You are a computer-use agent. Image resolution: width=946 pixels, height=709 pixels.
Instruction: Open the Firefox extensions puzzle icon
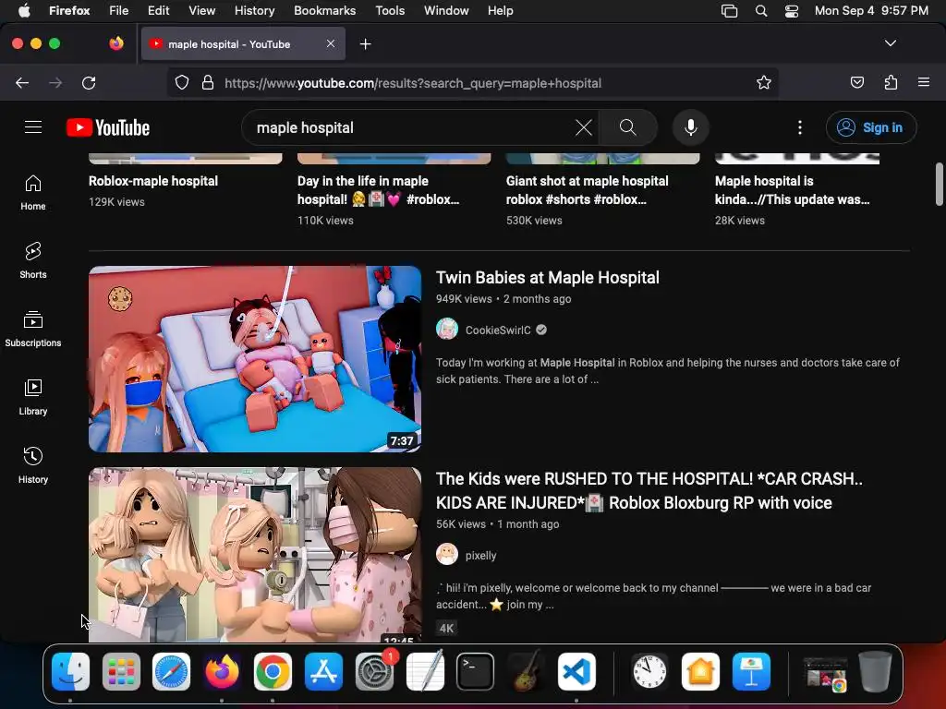[x=891, y=82]
